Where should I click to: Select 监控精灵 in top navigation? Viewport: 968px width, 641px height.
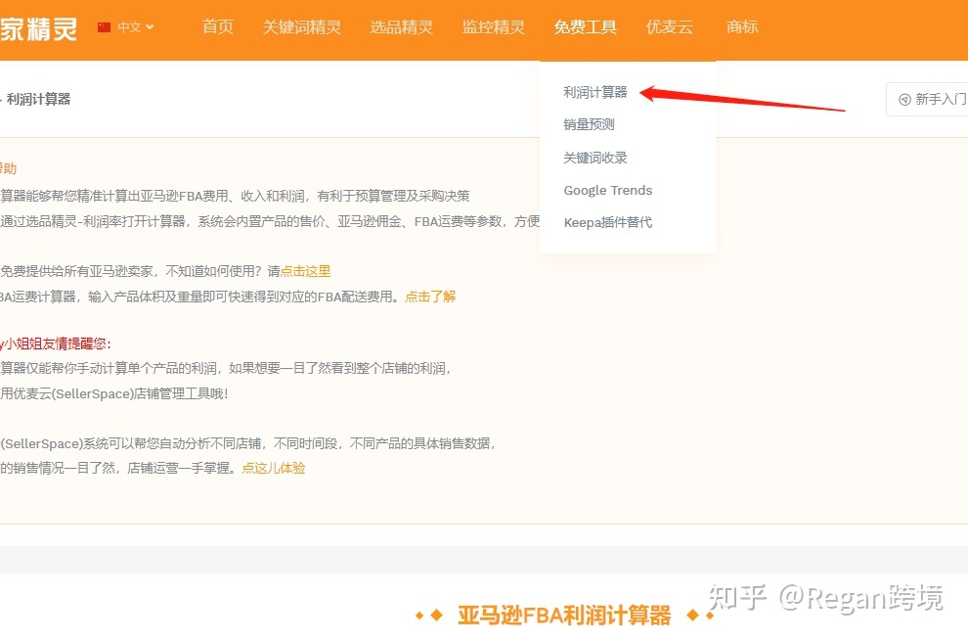pyautogui.click(x=494, y=27)
